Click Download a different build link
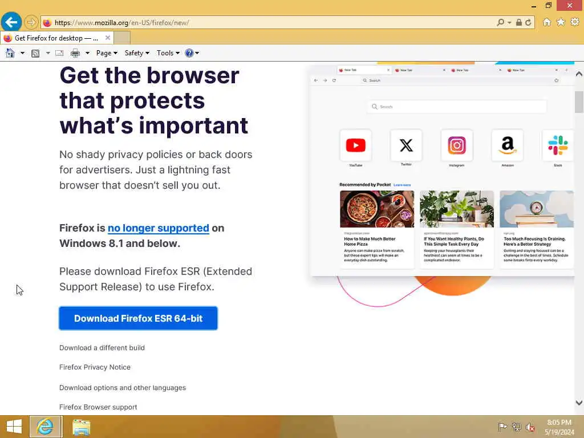The image size is (584, 438). coord(102,348)
